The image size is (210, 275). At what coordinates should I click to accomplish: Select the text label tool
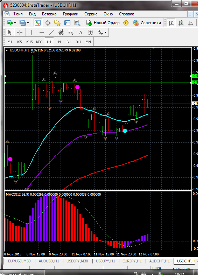90,32
